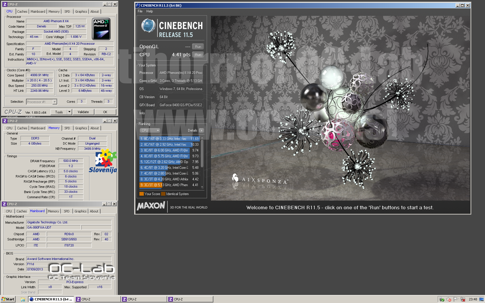Open Windows Explorer from quick launch
485x303 pixels.
[23, 299]
